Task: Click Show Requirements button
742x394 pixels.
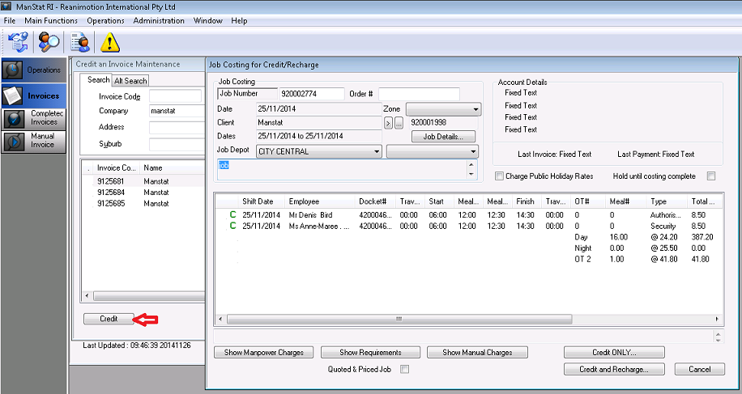Action: click(370, 353)
